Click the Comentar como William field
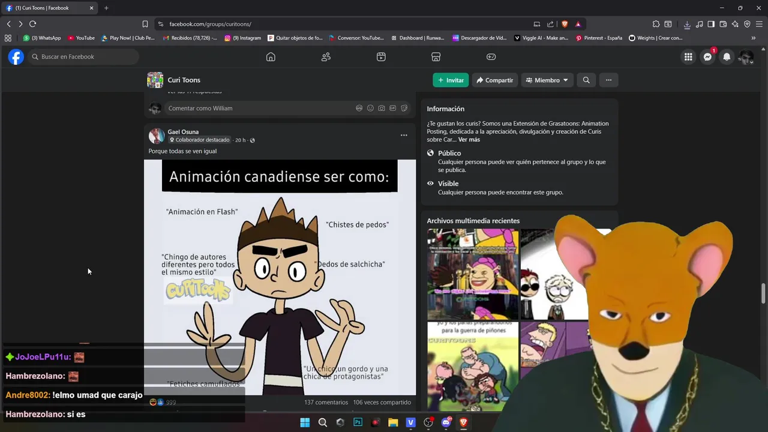The width and height of the screenshot is (768, 432). pos(288,108)
